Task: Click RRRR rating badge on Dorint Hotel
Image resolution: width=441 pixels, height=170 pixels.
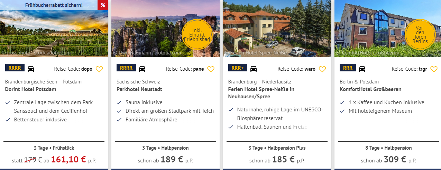Action: 15,68
